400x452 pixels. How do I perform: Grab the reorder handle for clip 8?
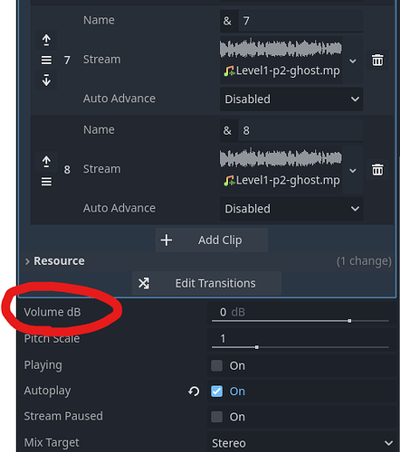pyautogui.click(x=46, y=182)
